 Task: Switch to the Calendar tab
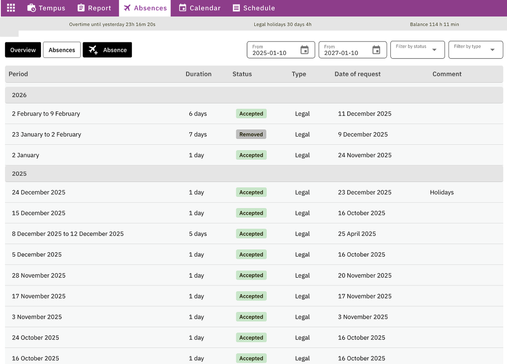(200, 8)
